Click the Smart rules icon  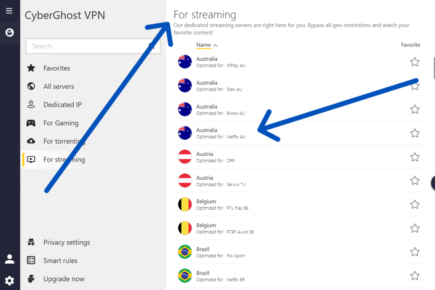click(x=31, y=260)
